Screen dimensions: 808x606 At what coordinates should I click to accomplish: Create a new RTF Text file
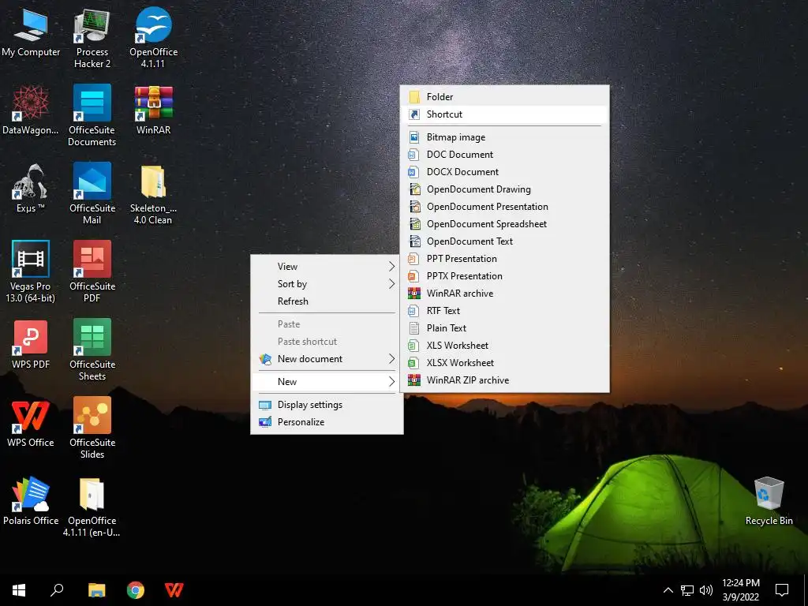[x=504, y=311]
